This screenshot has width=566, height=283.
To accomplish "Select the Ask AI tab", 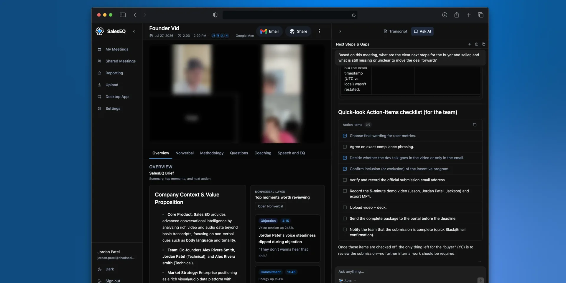I will pyautogui.click(x=422, y=31).
